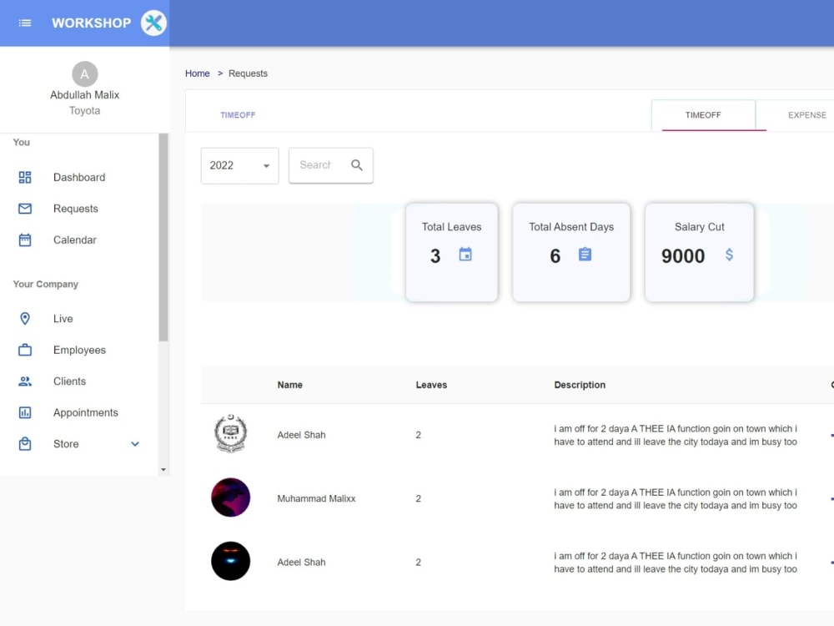The width and height of the screenshot is (834, 626).
Task: Click the sidebar vertical scrollbar thumb
Action: click(163, 237)
